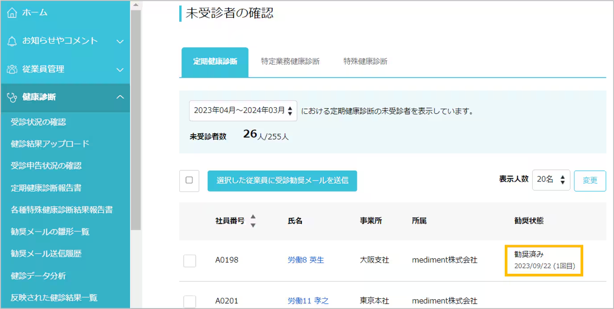Collapse 健康診断 menu chevron

click(x=120, y=97)
